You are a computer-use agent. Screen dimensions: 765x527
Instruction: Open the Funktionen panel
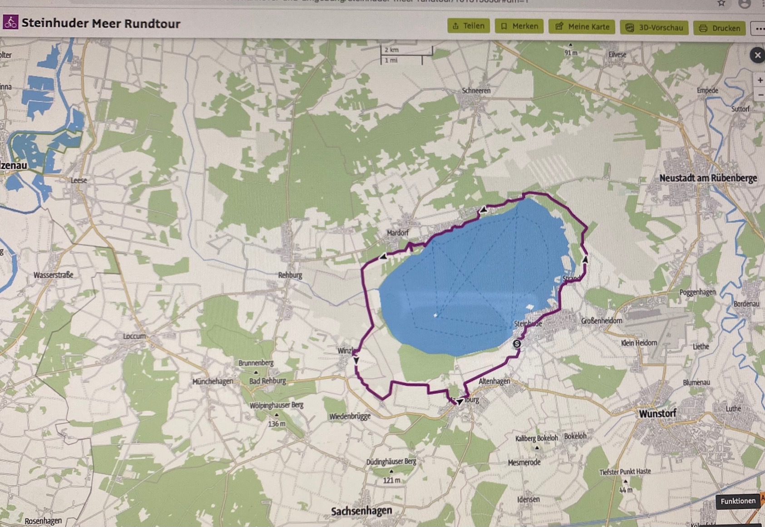(738, 501)
